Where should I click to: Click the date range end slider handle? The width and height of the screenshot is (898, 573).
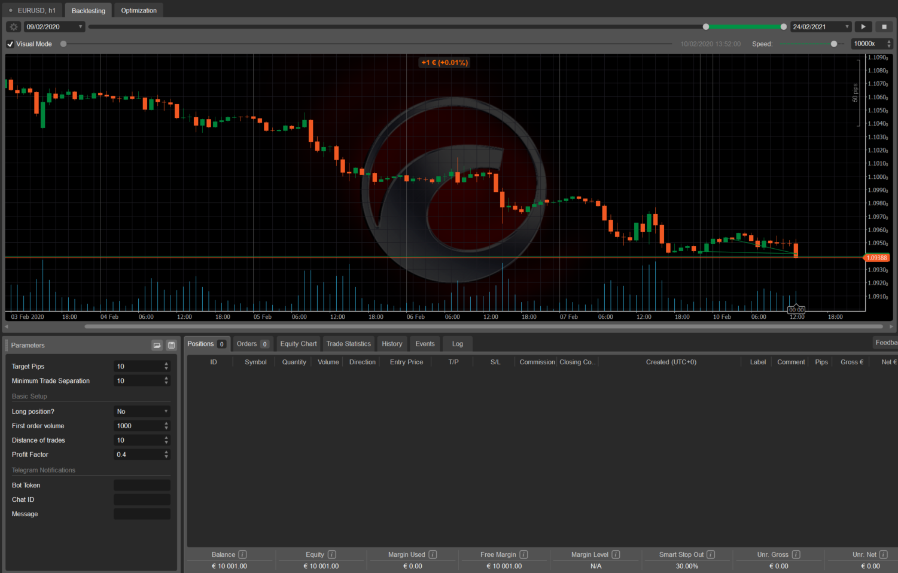[x=784, y=27]
